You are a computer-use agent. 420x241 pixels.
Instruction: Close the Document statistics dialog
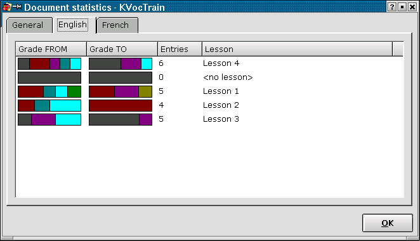[x=412, y=7]
